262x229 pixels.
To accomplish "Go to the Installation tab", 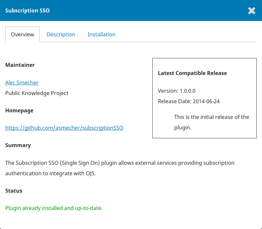I will click(x=102, y=34).
